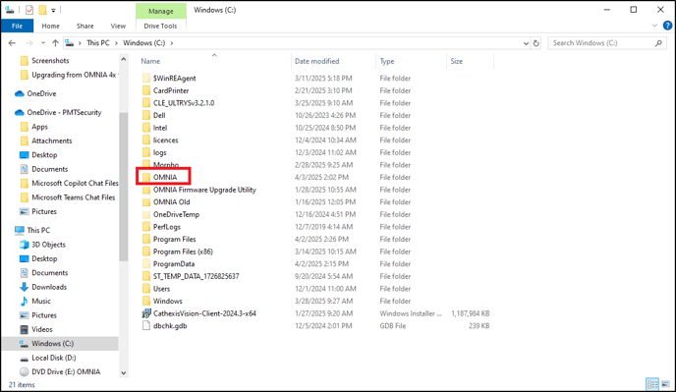Sort by the Date modified column
Image resolution: width=676 pixels, height=392 pixels.
316,61
